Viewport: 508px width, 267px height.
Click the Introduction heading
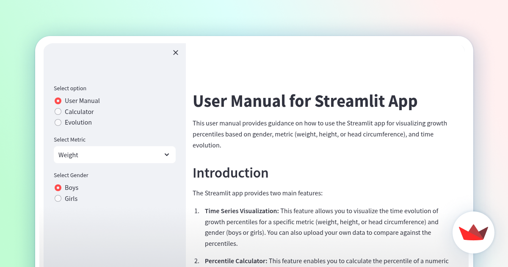[231, 173]
